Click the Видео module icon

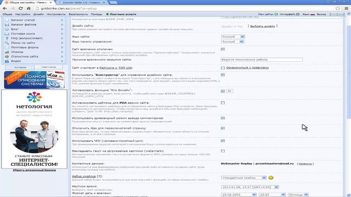[x=7, y=61]
